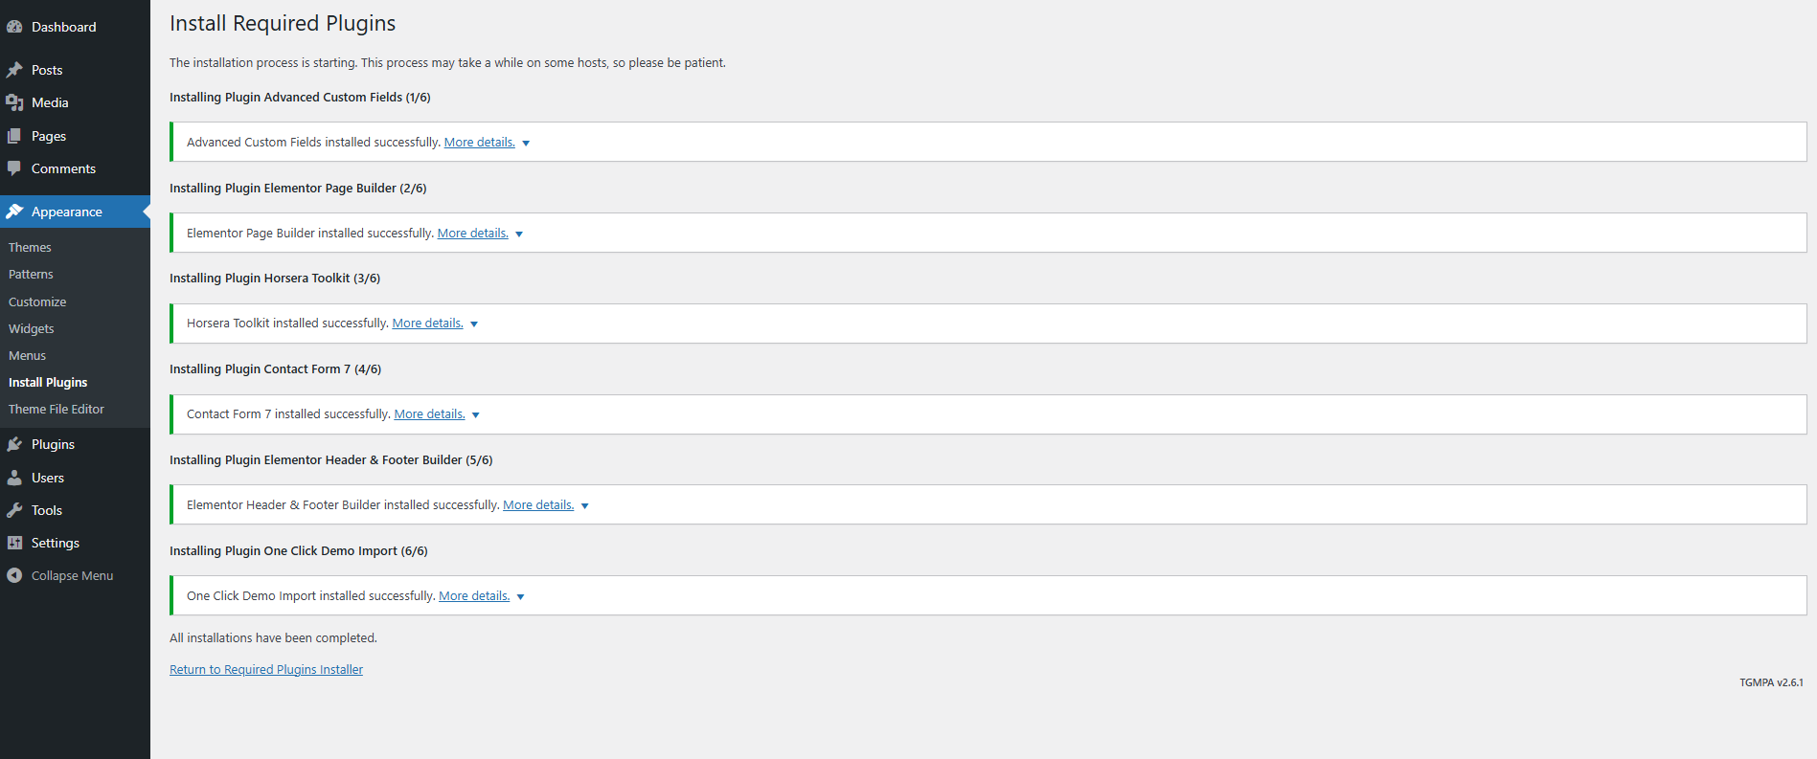The height and width of the screenshot is (759, 1817).
Task: Click the Comments speech bubble icon
Action: tap(14, 168)
